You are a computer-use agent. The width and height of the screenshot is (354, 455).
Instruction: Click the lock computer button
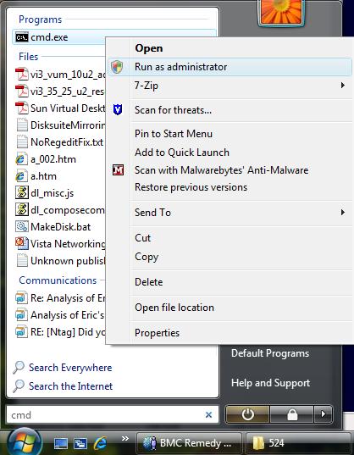pyautogui.click(x=292, y=414)
